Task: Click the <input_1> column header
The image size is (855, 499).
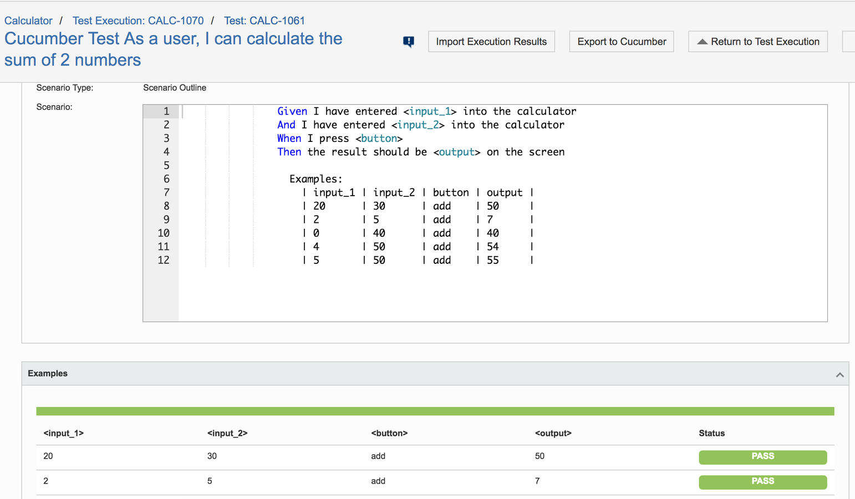Action: pyautogui.click(x=64, y=434)
